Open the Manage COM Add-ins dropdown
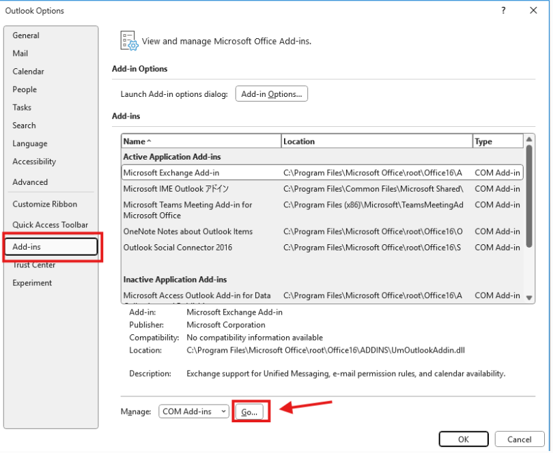 (194, 411)
